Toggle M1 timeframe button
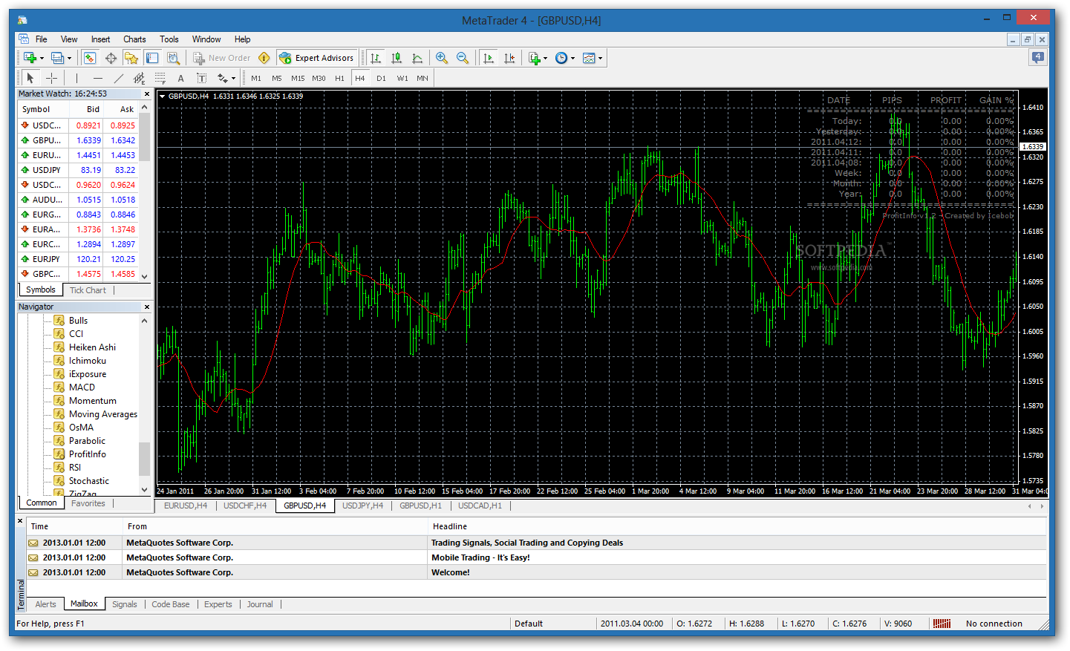 (x=256, y=78)
